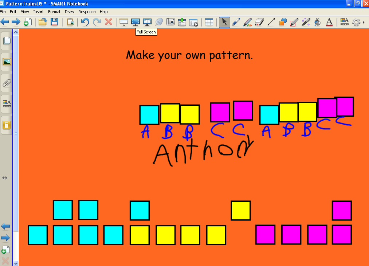Go to previous page via bottom-left arrow
Viewport: 369px width, 266px height.
pyautogui.click(x=5, y=226)
